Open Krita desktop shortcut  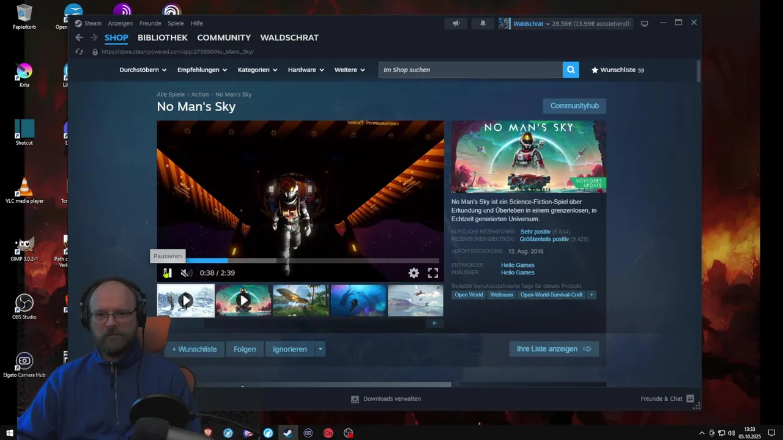(x=24, y=75)
